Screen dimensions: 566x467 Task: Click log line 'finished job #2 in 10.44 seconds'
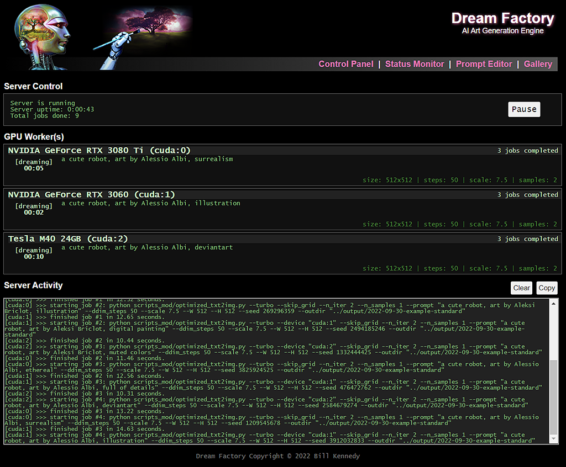[85, 341]
